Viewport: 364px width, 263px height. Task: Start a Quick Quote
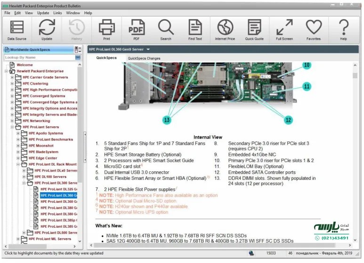[254, 30]
